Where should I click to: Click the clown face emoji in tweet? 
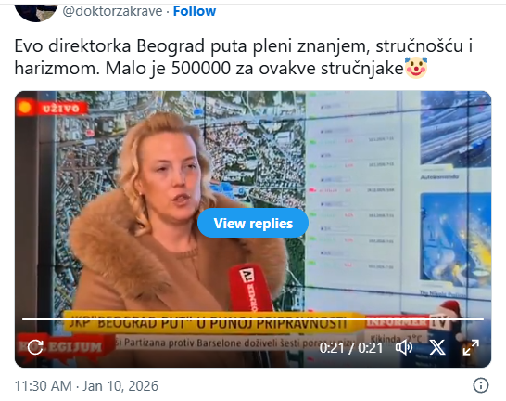(x=416, y=68)
